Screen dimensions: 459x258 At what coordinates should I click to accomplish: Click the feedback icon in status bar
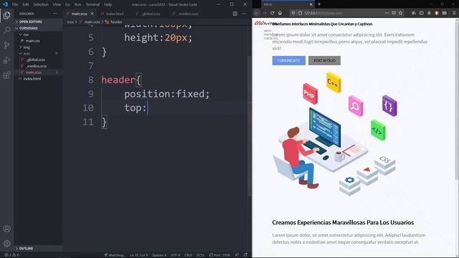click(237, 255)
